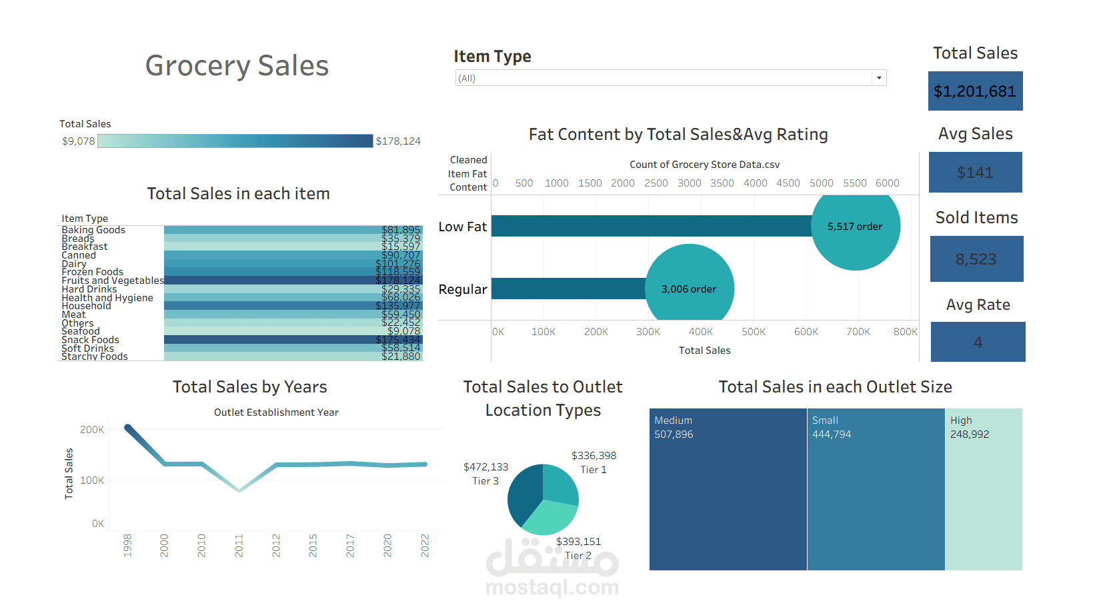Click the Small 444,794 treemap tile
The width and height of the screenshot is (1105, 611).
(x=876, y=489)
